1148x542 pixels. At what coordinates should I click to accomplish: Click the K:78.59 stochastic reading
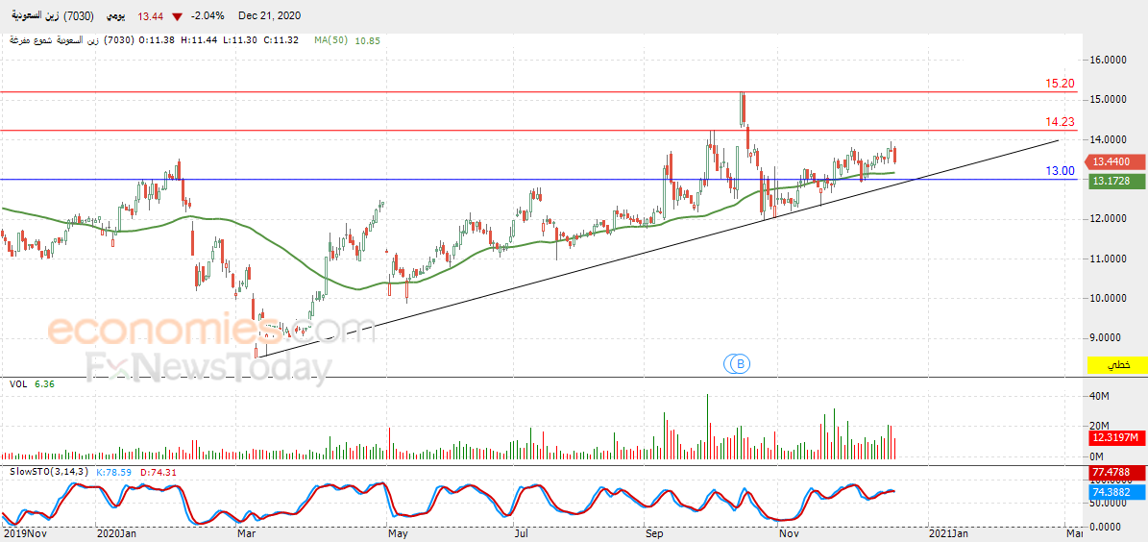tap(108, 473)
